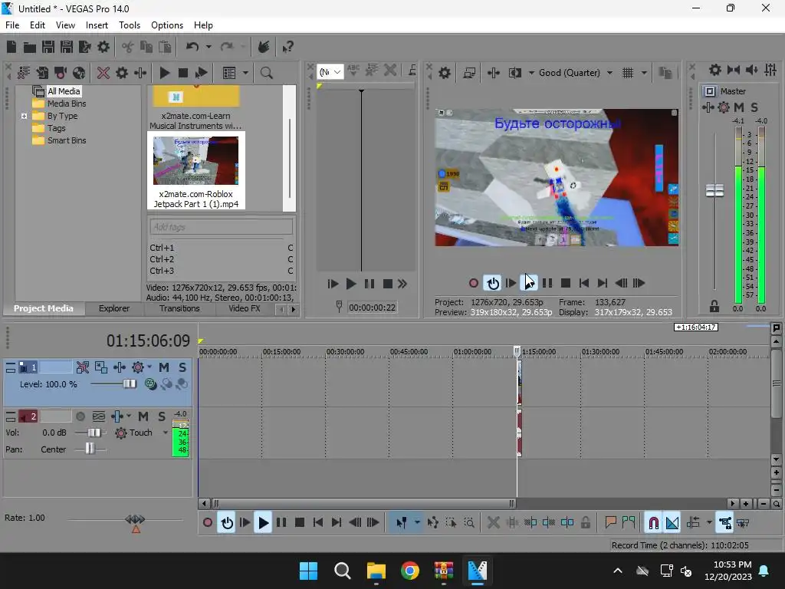Click Stop button in video preview transport
The height and width of the screenshot is (589, 785).
click(566, 284)
